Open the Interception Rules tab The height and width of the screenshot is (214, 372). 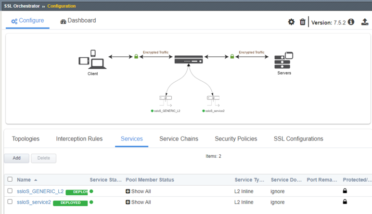(x=79, y=138)
